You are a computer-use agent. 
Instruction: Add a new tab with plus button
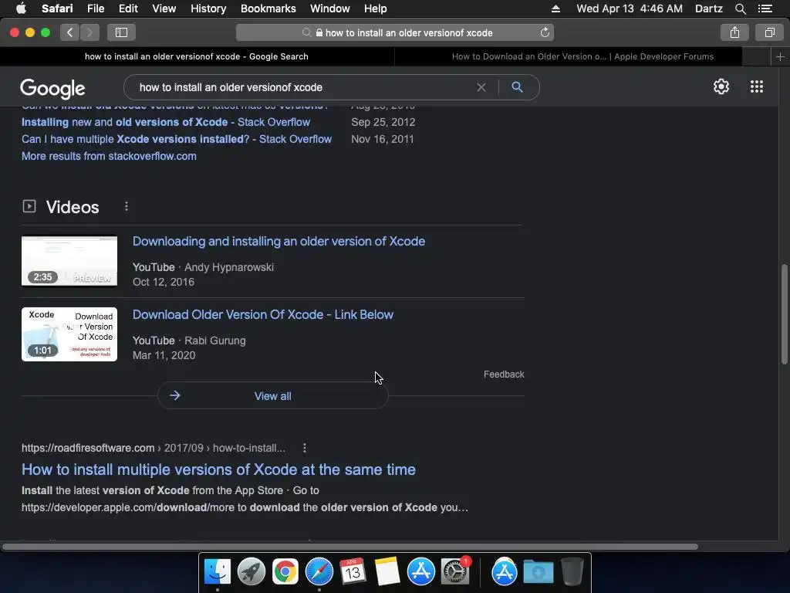tap(780, 56)
